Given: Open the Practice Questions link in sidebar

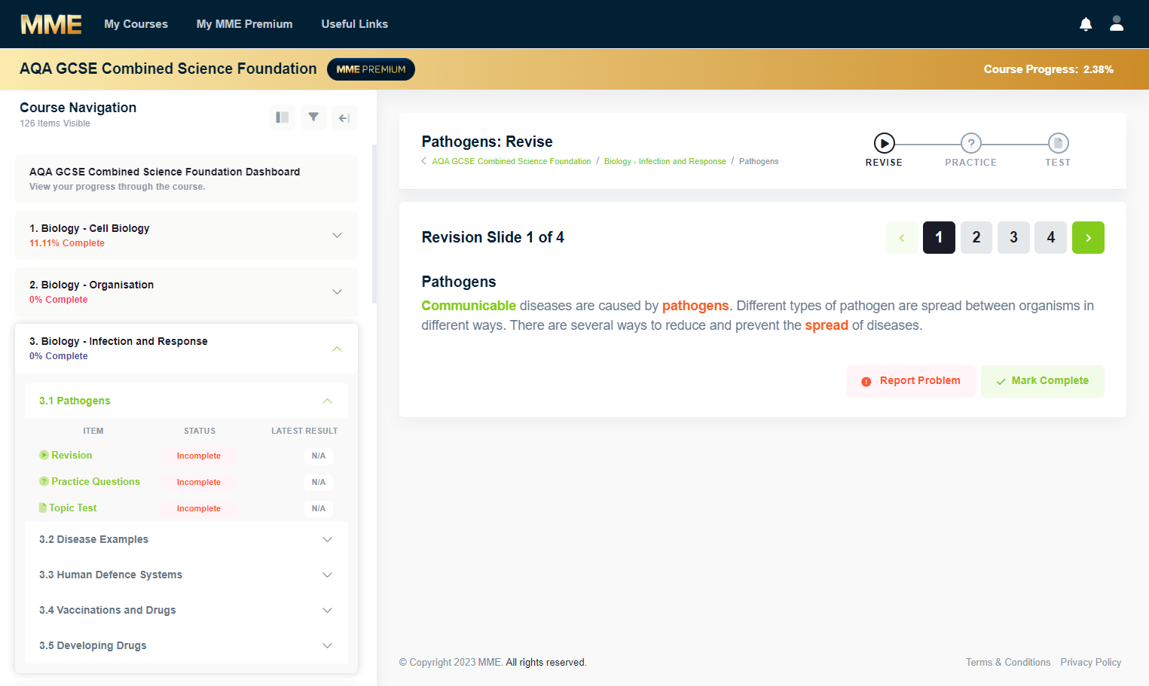Looking at the screenshot, I should (x=96, y=482).
